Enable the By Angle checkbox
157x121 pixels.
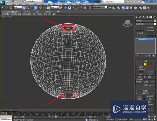pyautogui.click(x=138, y=72)
